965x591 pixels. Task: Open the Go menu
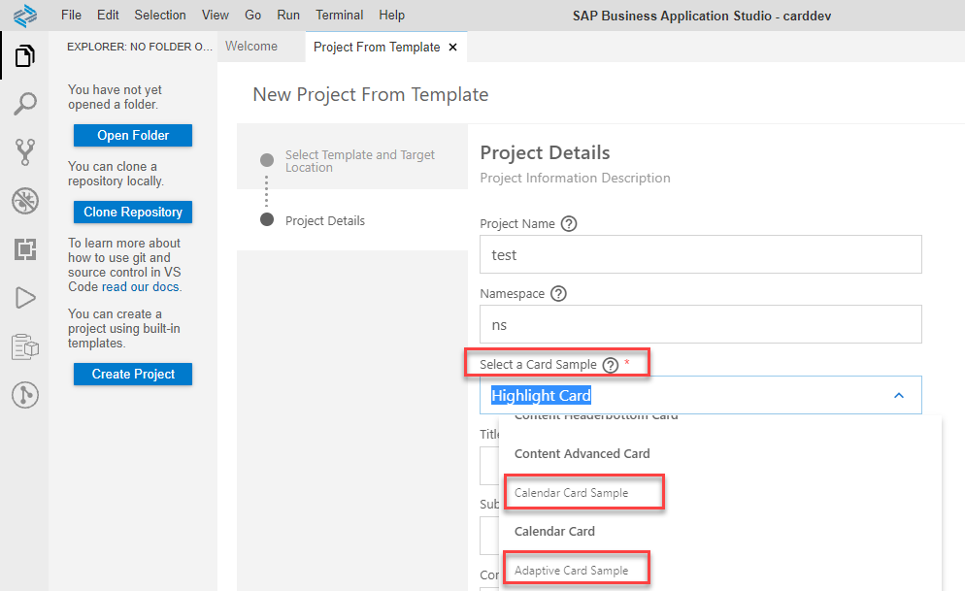pos(253,15)
